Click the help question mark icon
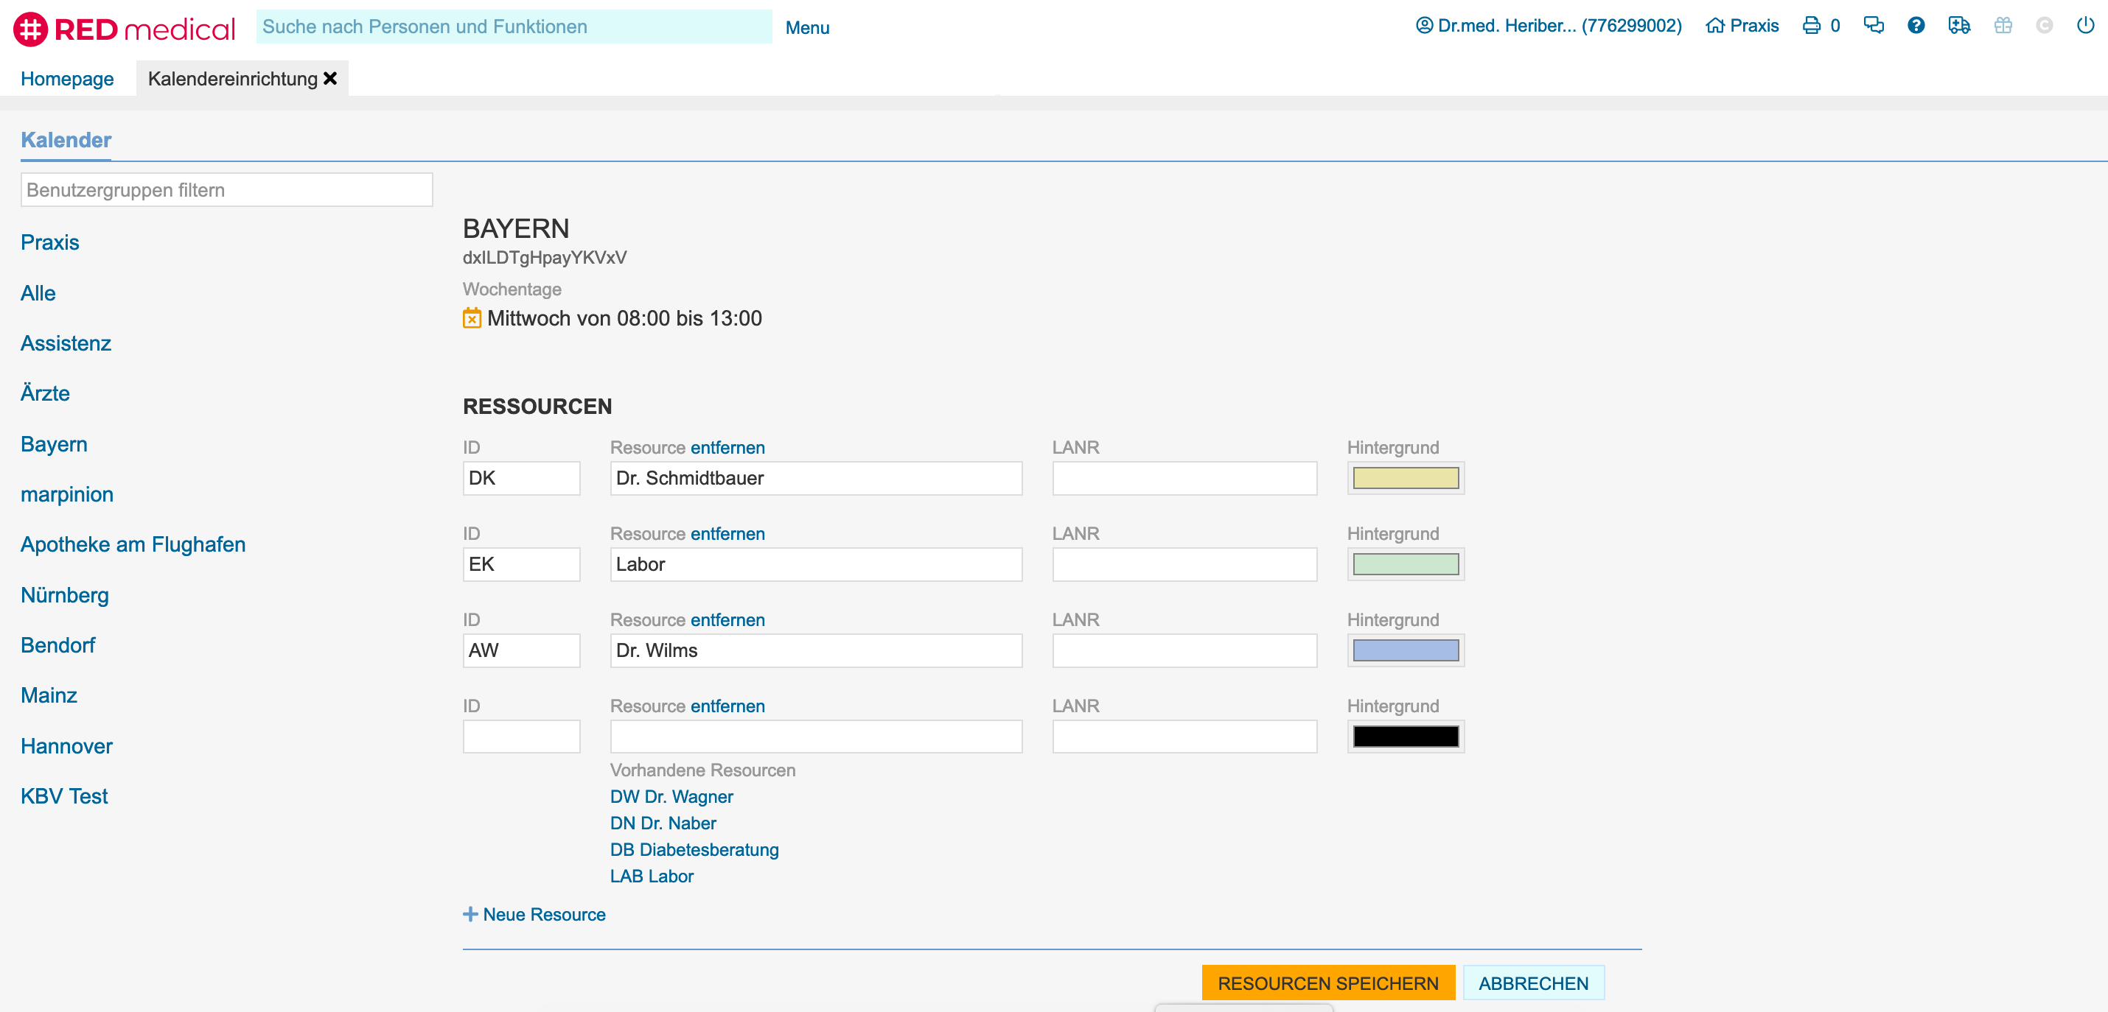This screenshot has height=1012, width=2108. coord(1916,25)
